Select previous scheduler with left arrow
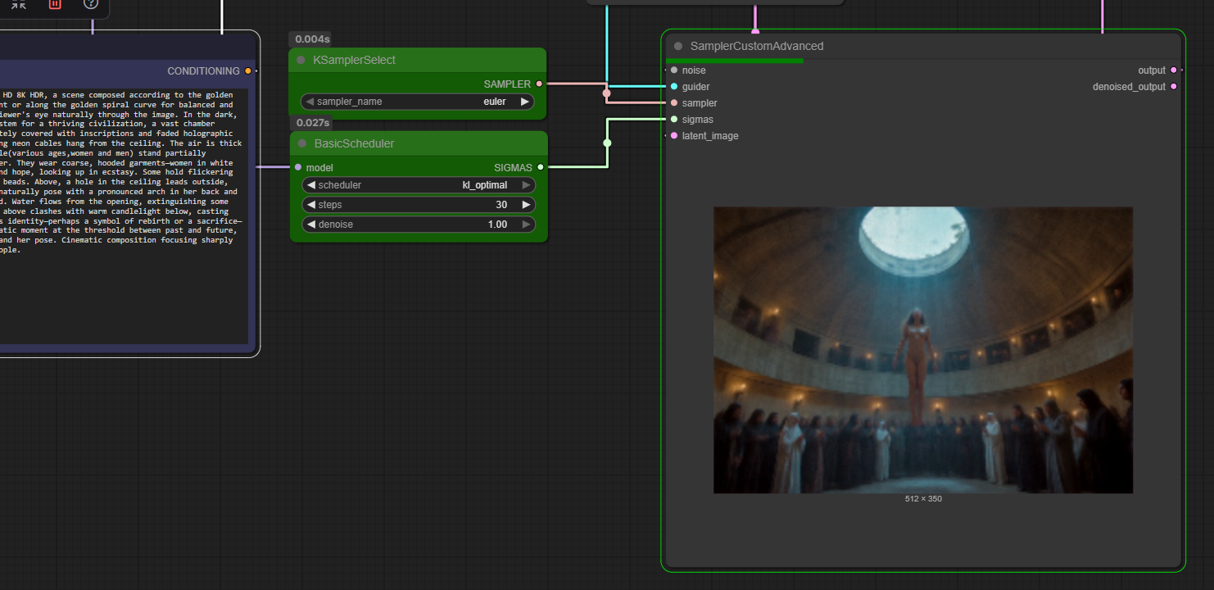This screenshot has width=1214, height=590. point(311,185)
